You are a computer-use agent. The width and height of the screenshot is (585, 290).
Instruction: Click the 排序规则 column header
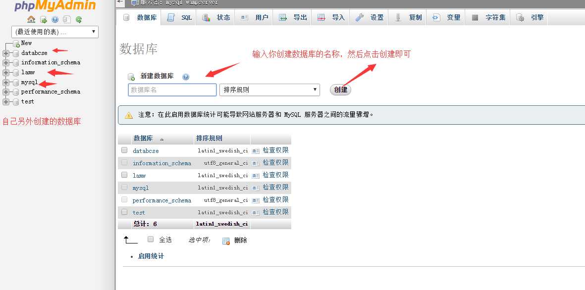(209, 138)
